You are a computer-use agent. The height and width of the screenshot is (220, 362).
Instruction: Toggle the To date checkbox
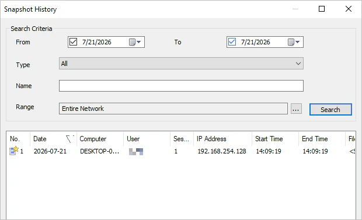pyautogui.click(x=232, y=42)
